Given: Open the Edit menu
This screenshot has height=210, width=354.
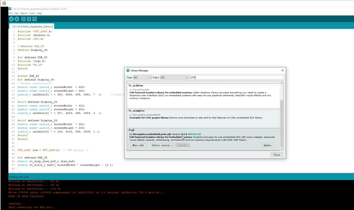Looking at the screenshot, I should tap(16, 13).
